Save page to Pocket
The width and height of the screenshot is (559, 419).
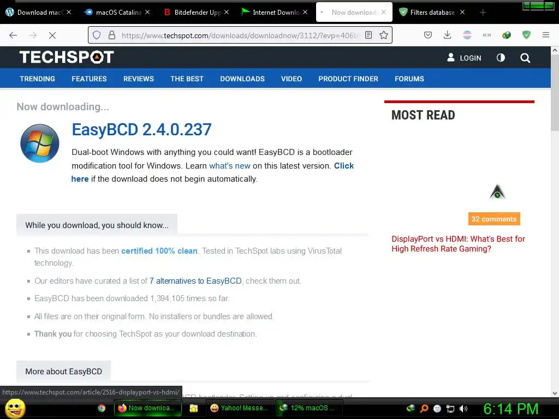point(428,35)
